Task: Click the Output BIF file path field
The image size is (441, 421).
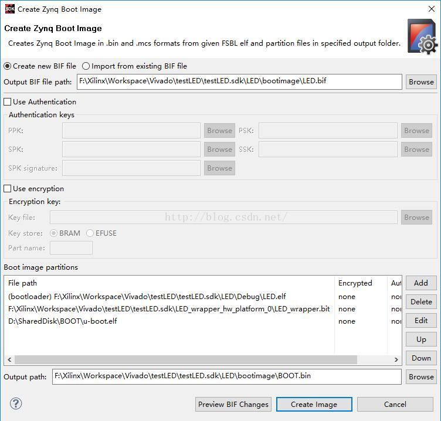Action: click(x=239, y=82)
